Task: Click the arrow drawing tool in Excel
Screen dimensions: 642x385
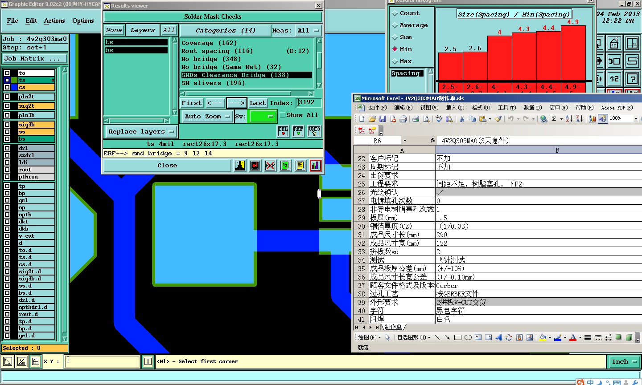Action: coord(447,337)
